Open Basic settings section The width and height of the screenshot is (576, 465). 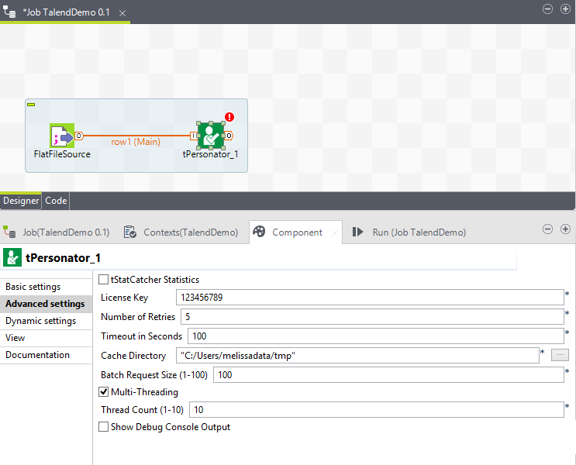33,287
